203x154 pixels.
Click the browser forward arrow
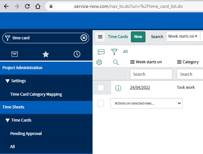(17, 6)
